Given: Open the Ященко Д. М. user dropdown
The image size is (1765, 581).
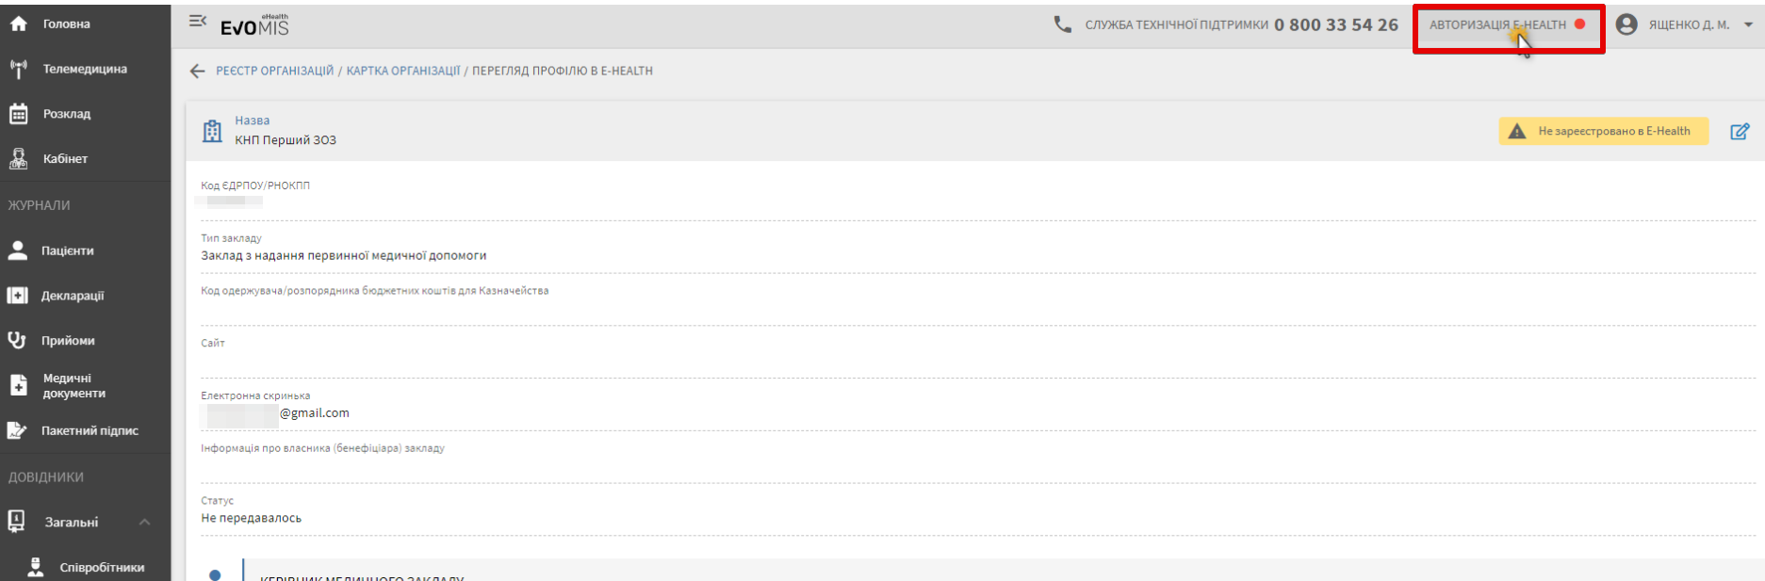Looking at the screenshot, I should click(x=1686, y=25).
